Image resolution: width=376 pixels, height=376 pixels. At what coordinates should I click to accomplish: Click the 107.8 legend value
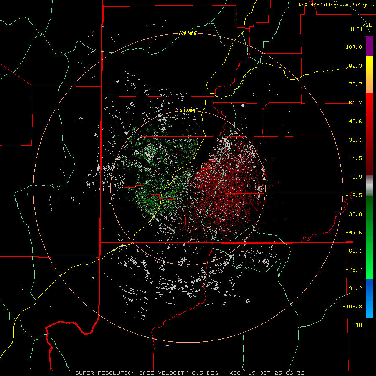coord(354,47)
